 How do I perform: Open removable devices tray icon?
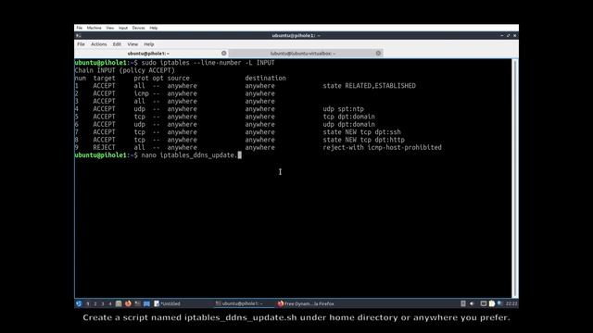463,303
